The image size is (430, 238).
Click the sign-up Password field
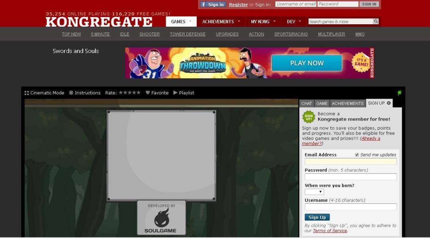click(351, 177)
